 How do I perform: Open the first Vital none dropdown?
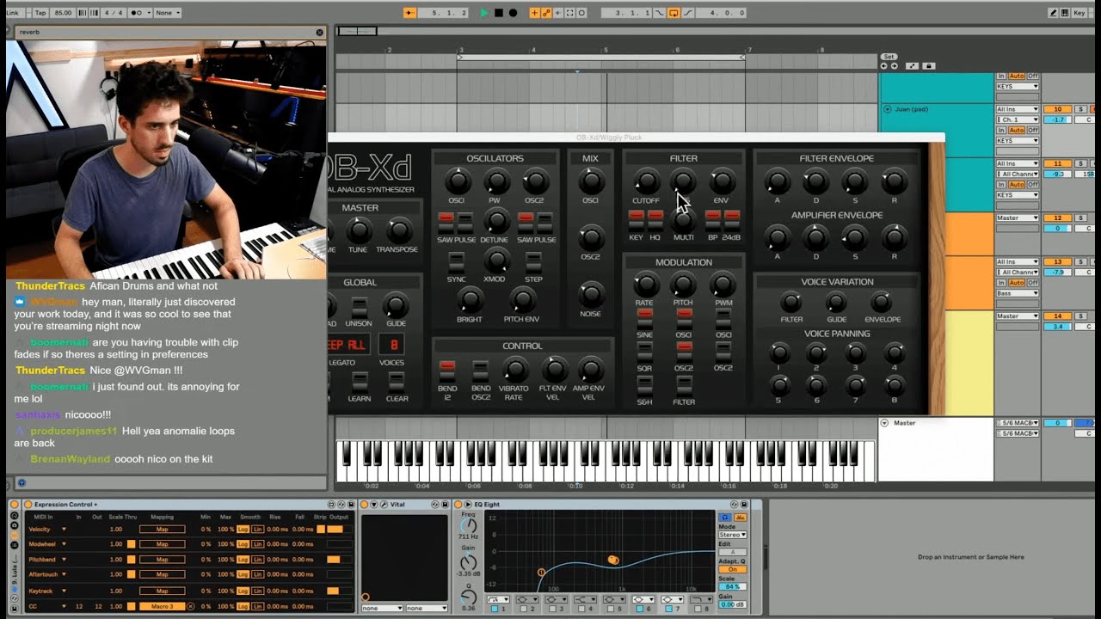pyautogui.click(x=382, y=609)
